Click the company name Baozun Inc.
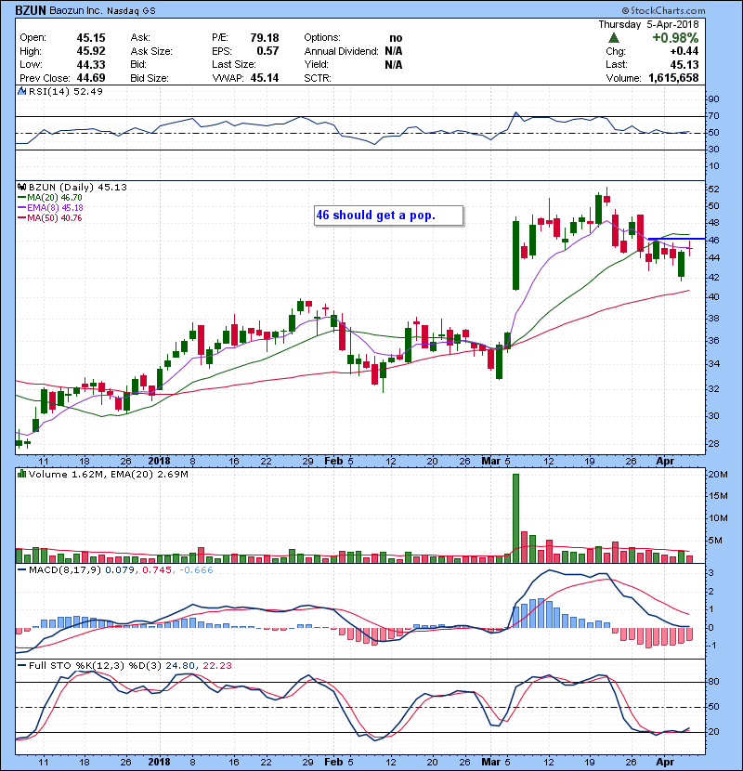Screen dimensions: 743x771 tap(76, 10)
